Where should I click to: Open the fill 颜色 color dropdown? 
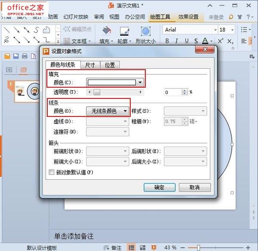[140, 82]
